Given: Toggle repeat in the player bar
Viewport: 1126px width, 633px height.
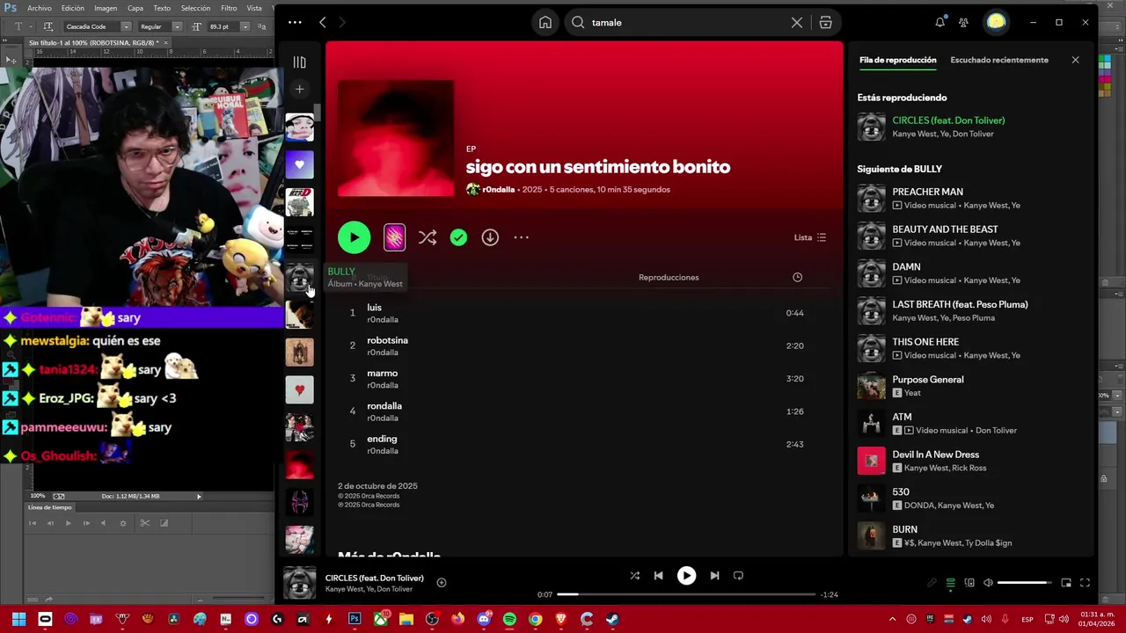Looking at the screenshot, I should click(738, 576).
